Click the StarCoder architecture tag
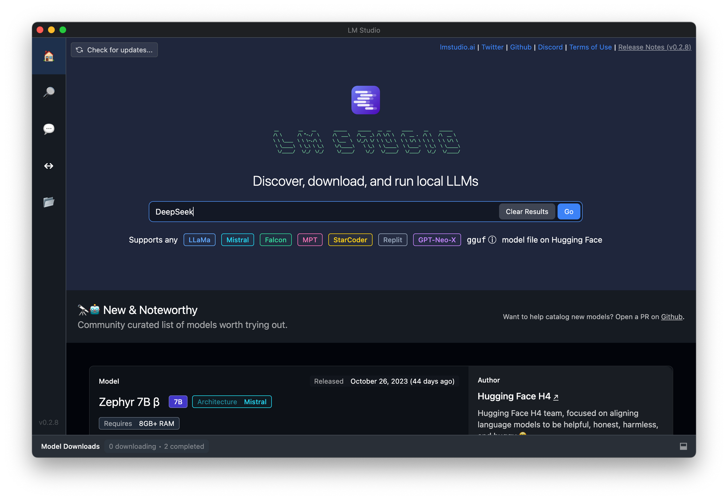The image size is (728, 500). click(x=350, y=240)
